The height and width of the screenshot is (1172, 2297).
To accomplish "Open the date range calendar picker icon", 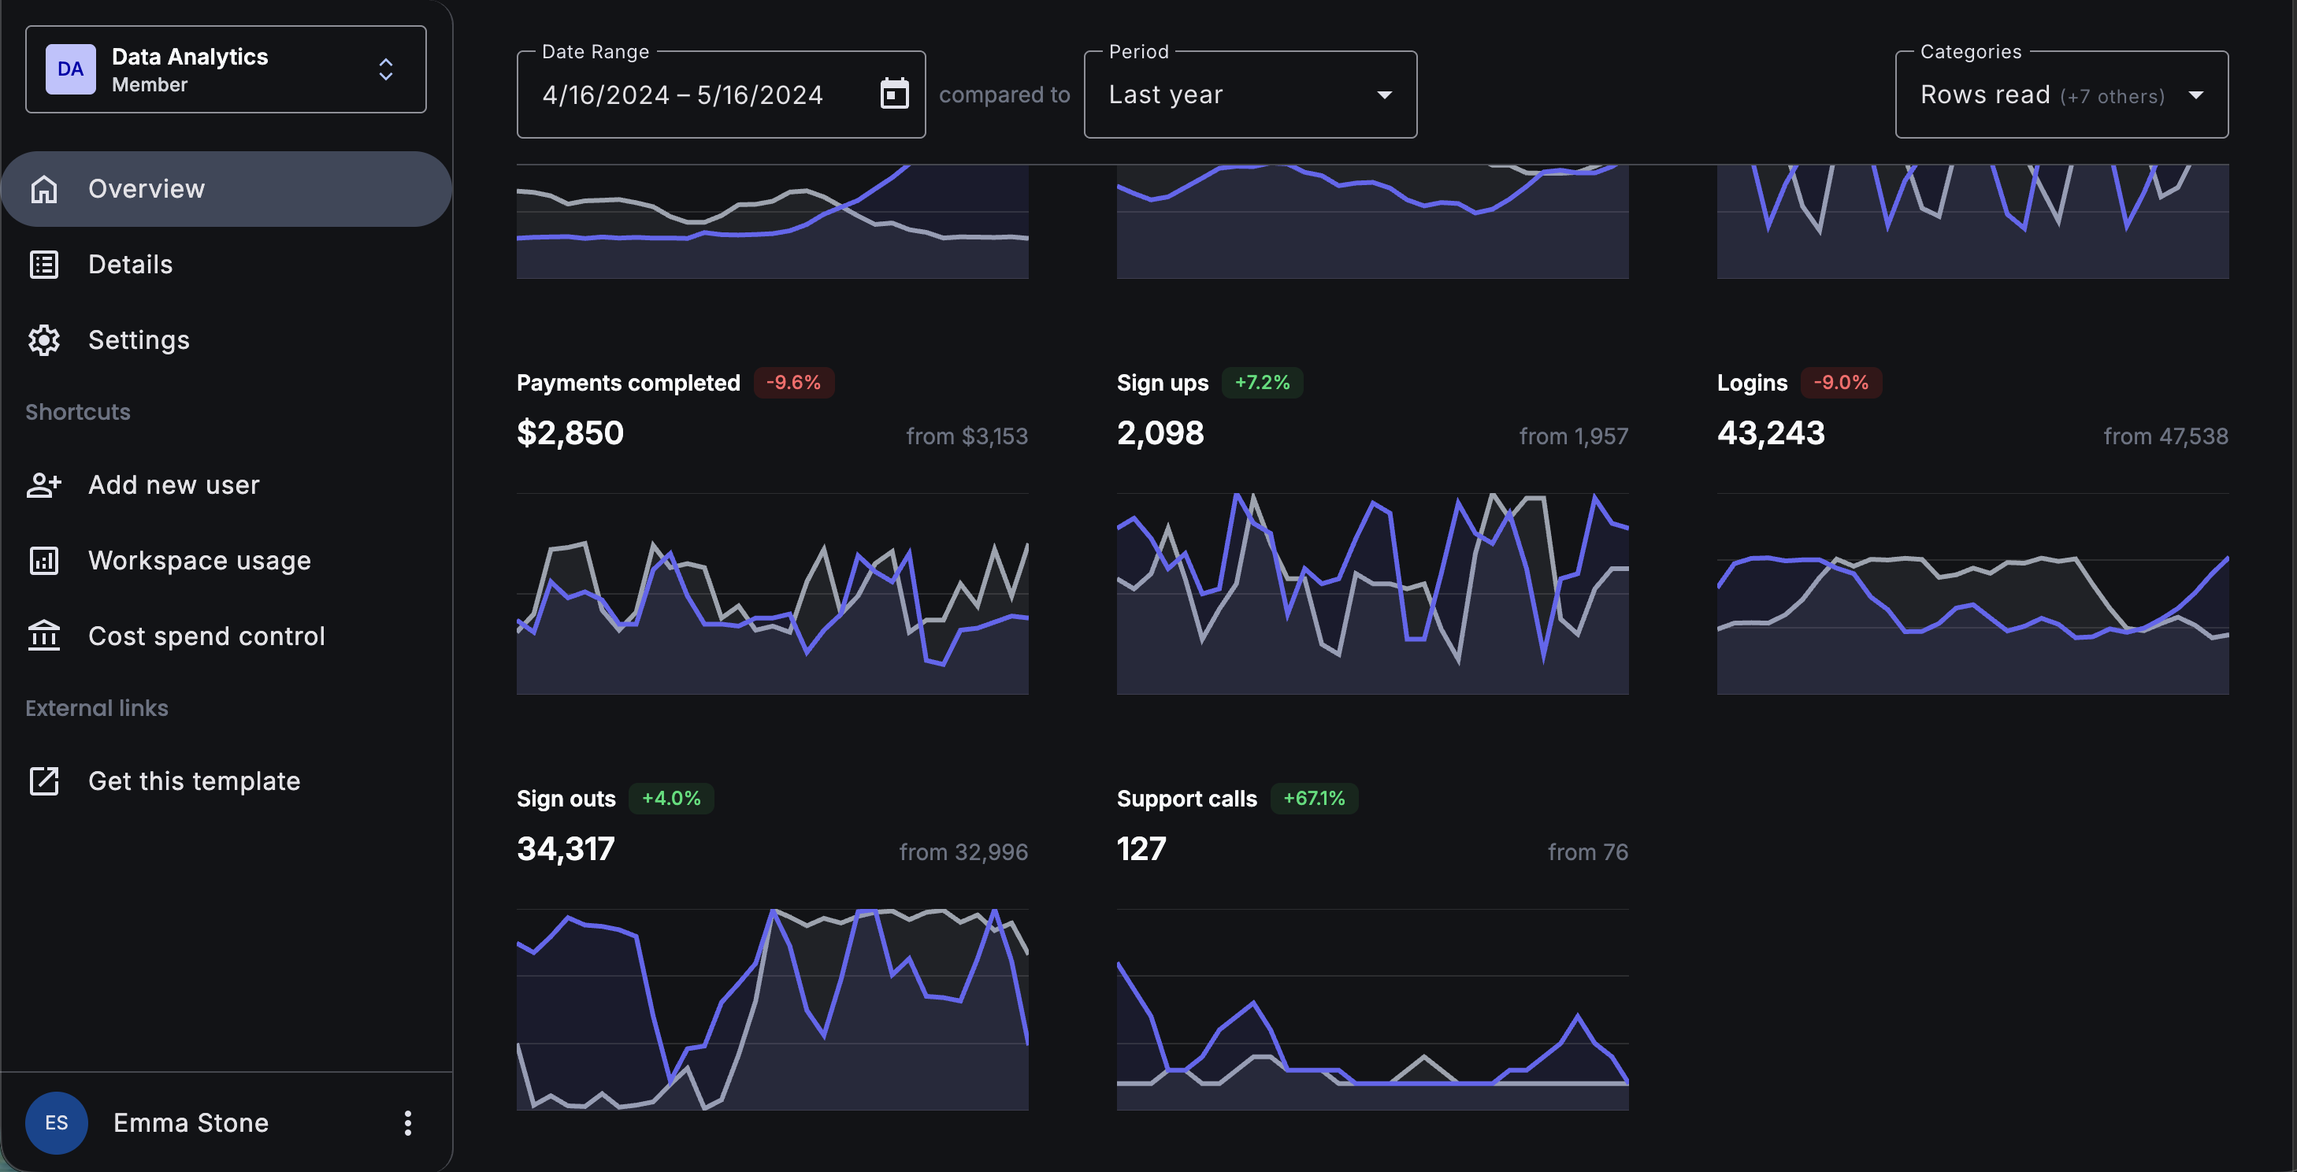I will 893,95.
